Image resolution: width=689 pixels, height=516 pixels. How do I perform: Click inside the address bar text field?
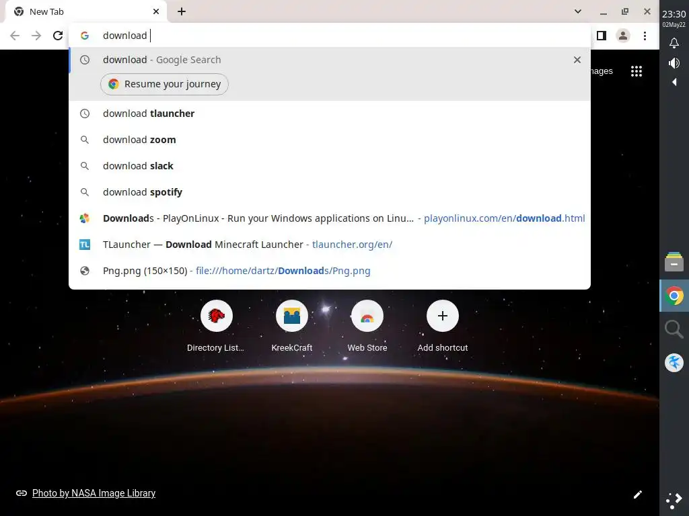[342, 36]
